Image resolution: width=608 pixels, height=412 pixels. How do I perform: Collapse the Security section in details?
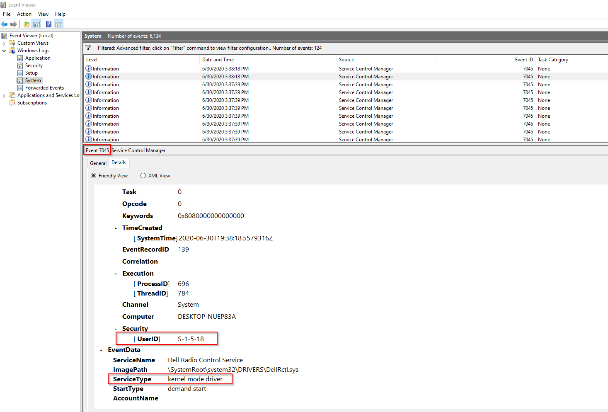(116, 329)
